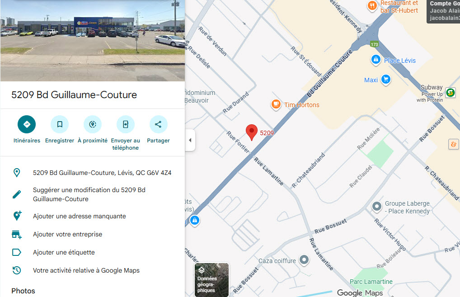460x297 pixels.
Task: Open the À proximité nearby search
Action: [93, 124]
